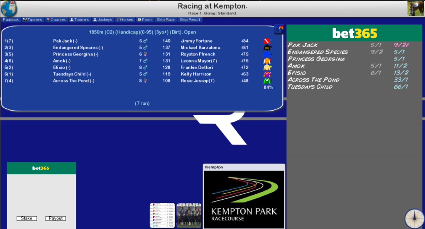Click Princess Georgina's blue silks icon
Image resolution: width=425 pixels, height=229 pixels.
pyautogui.click(x=267, y=54)
